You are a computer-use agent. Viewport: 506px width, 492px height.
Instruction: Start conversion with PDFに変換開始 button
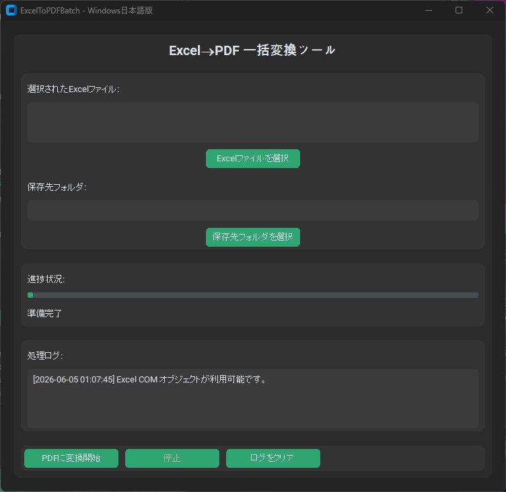(71, 458)
